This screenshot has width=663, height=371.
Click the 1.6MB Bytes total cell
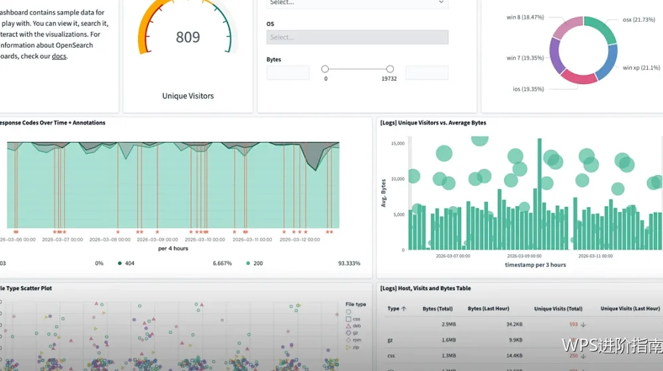(x=449, y=340)
